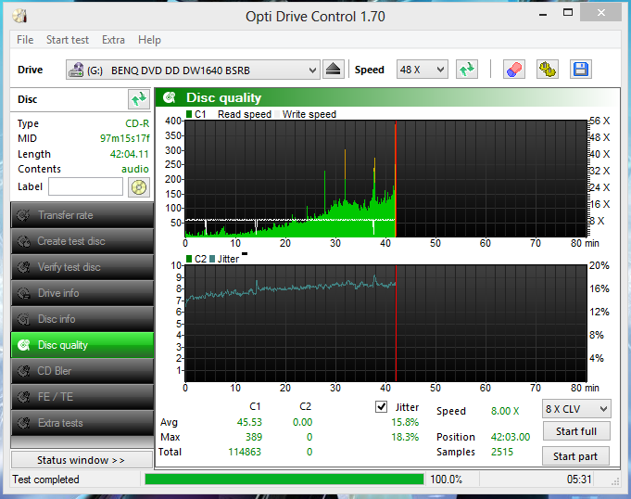
Task: Click the red position marker in Jitter graph
Action: (x=396, y=323)
